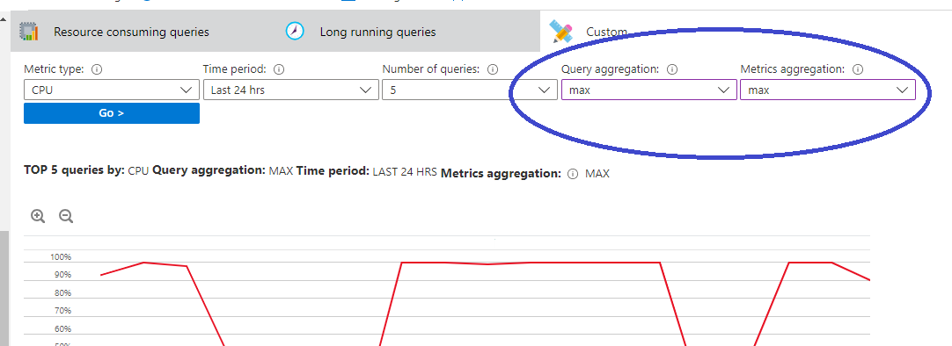
Task: Click the 100% axis label on the chart
Action: tap(61, 257)
